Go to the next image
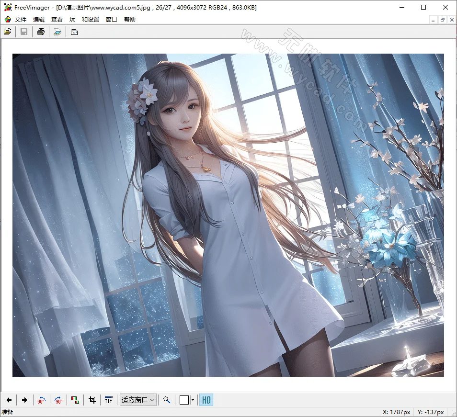The height and width of the screenshot is (417, 457). pos(24,400)
